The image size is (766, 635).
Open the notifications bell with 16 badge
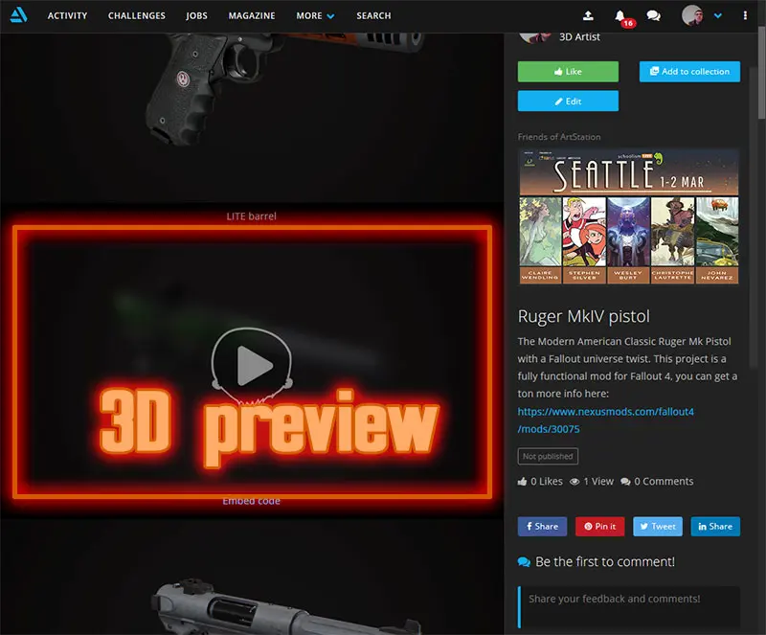click(620, 16)
